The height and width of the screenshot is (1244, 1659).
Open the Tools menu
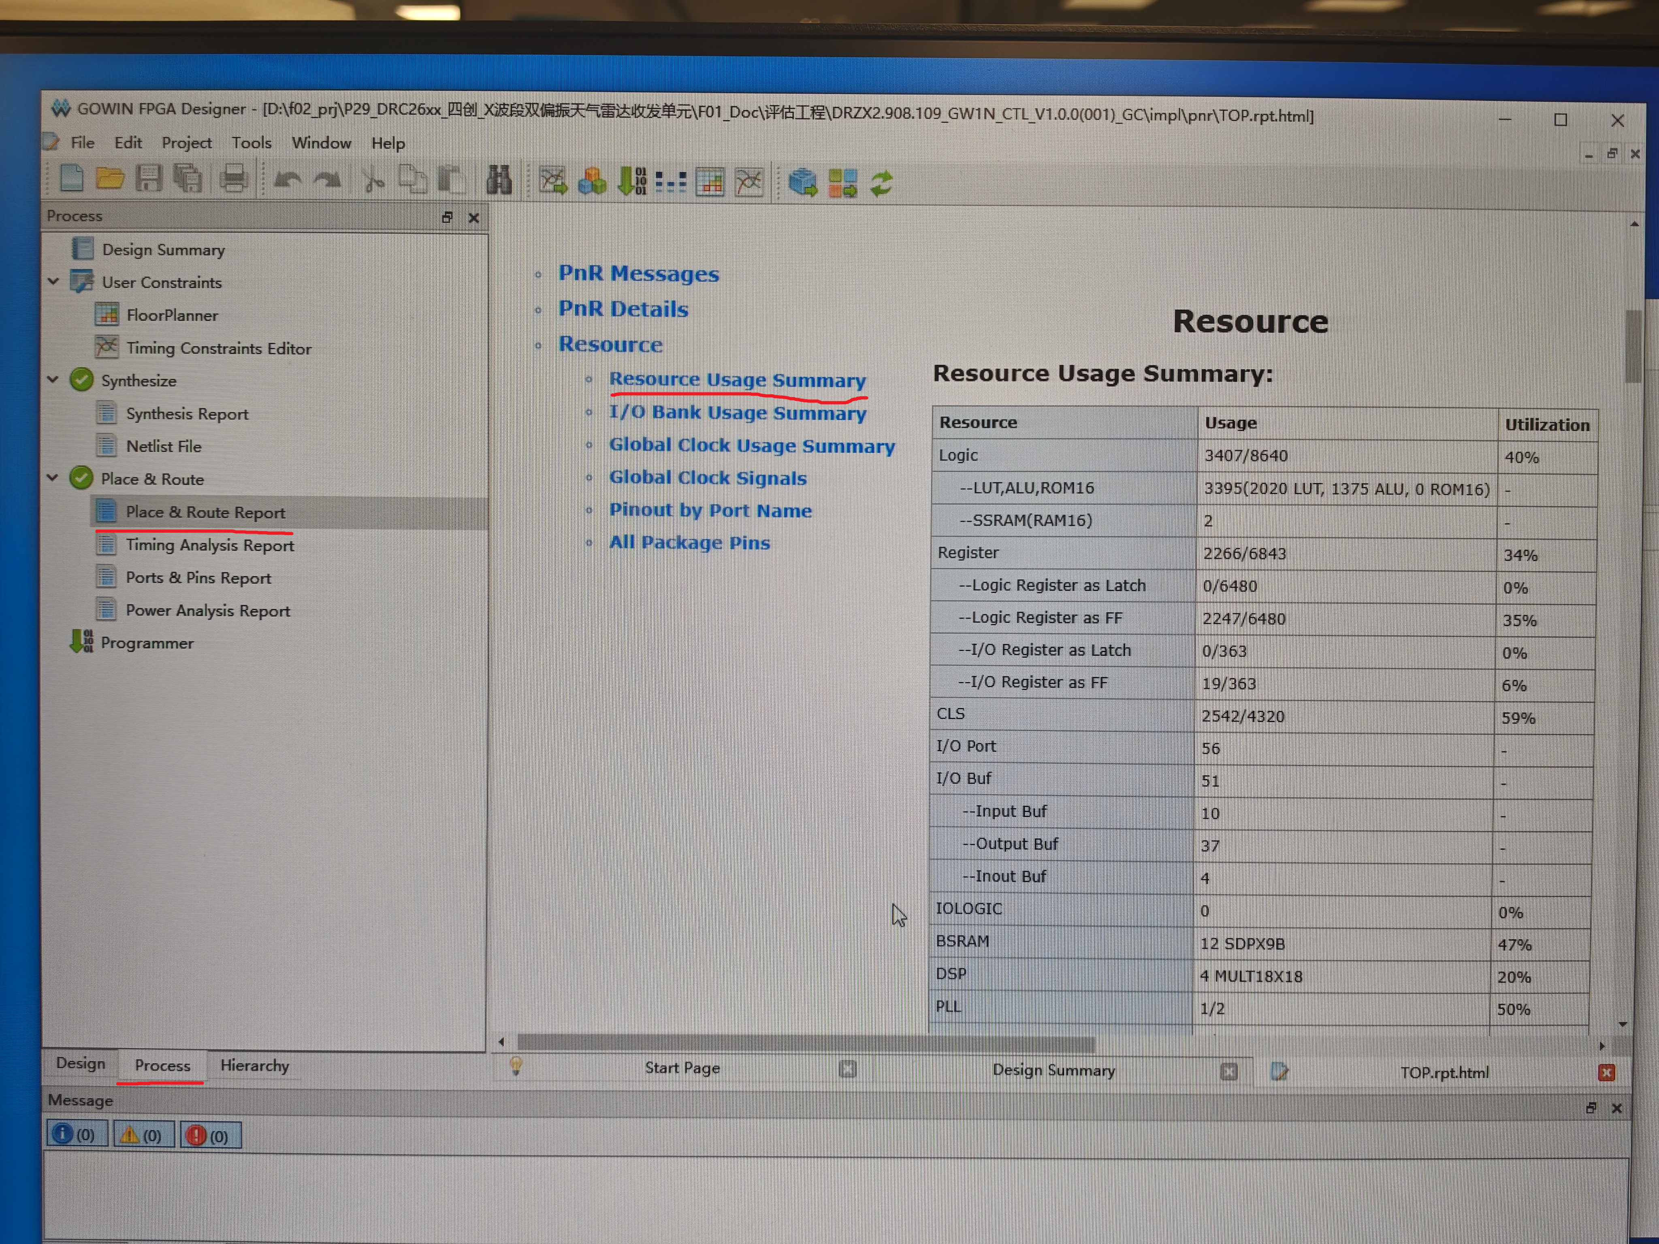pos(250,143)
